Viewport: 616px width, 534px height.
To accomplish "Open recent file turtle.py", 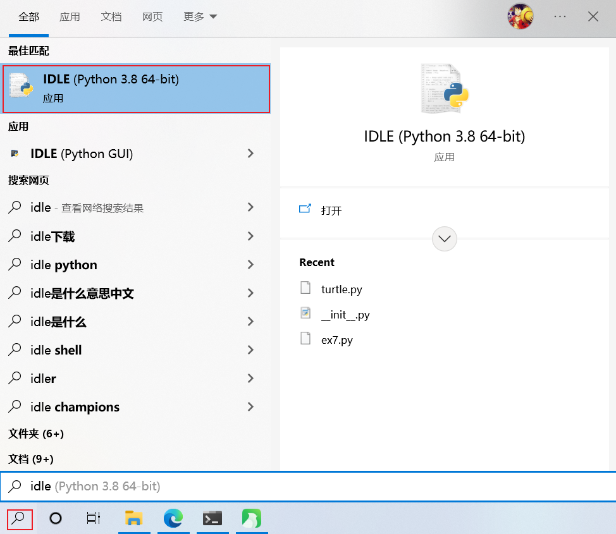I will (342, 289).
